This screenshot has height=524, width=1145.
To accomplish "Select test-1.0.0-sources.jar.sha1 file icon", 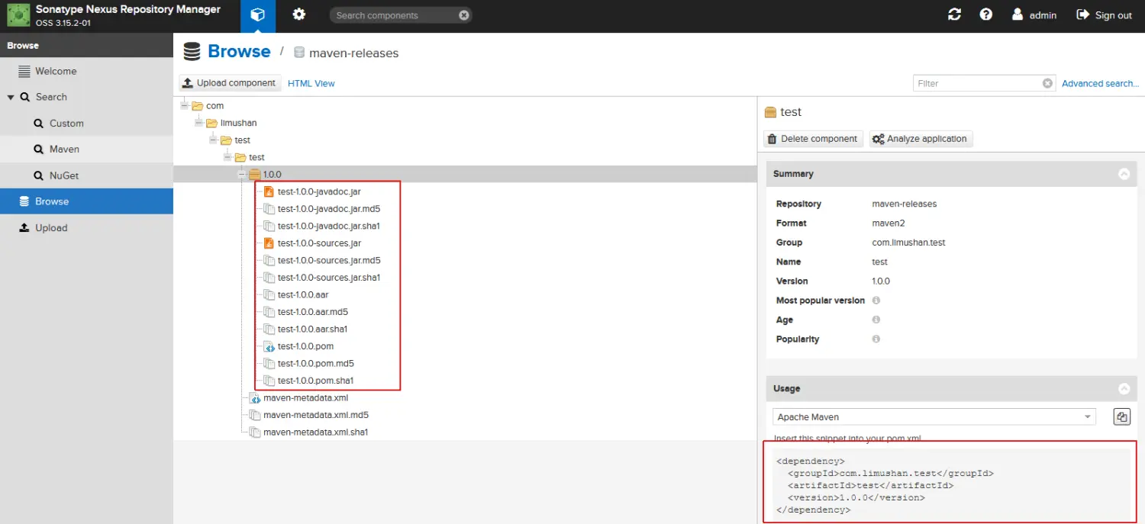I will click(x=269, y=278).
